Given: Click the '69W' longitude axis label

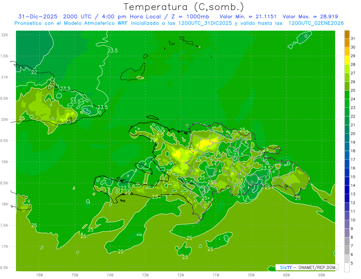Looking at the screenshot, I should (286, 275).
